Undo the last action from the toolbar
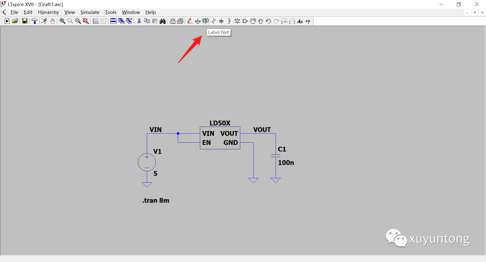This screenshot has height=262, width=486. [x=268, y=21]
